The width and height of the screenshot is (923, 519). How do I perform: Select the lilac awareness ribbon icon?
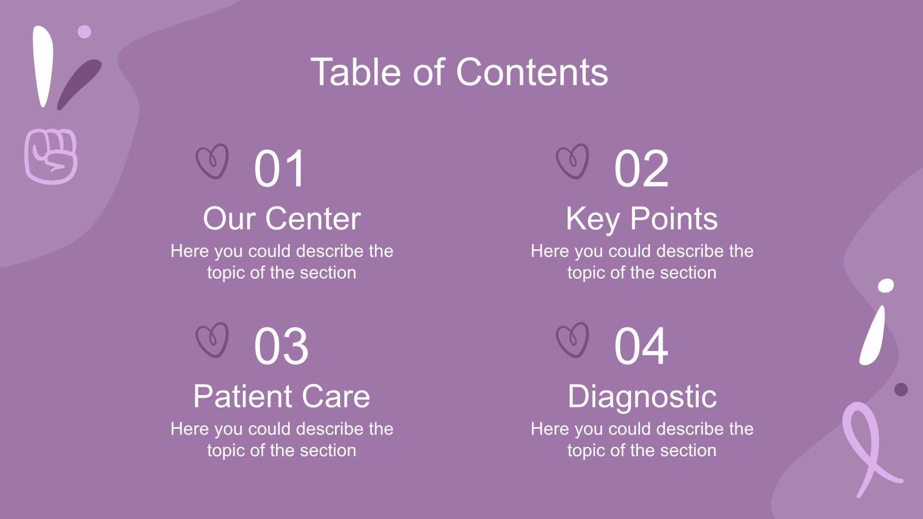click(x=872, y=450)
